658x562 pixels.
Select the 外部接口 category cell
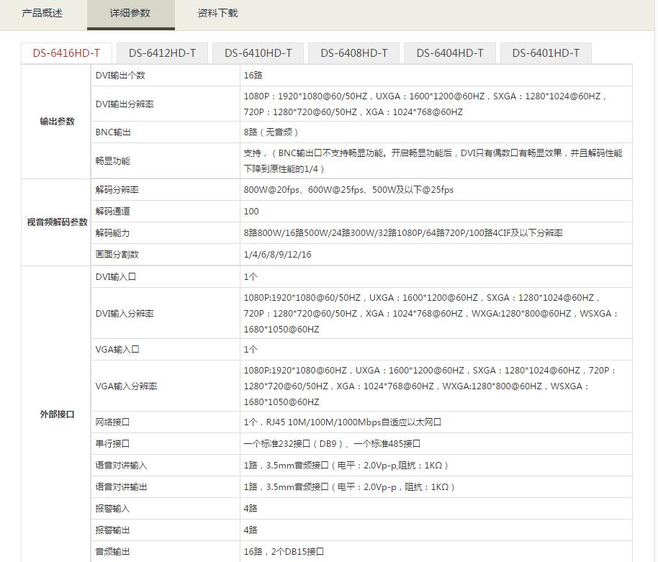[57, 414]
